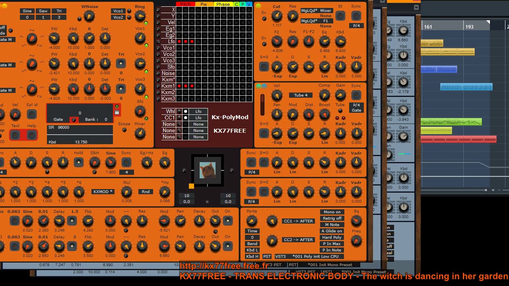
Task: Click the Retrig off button
Action: pyautogui.click(x=332, y=218)
